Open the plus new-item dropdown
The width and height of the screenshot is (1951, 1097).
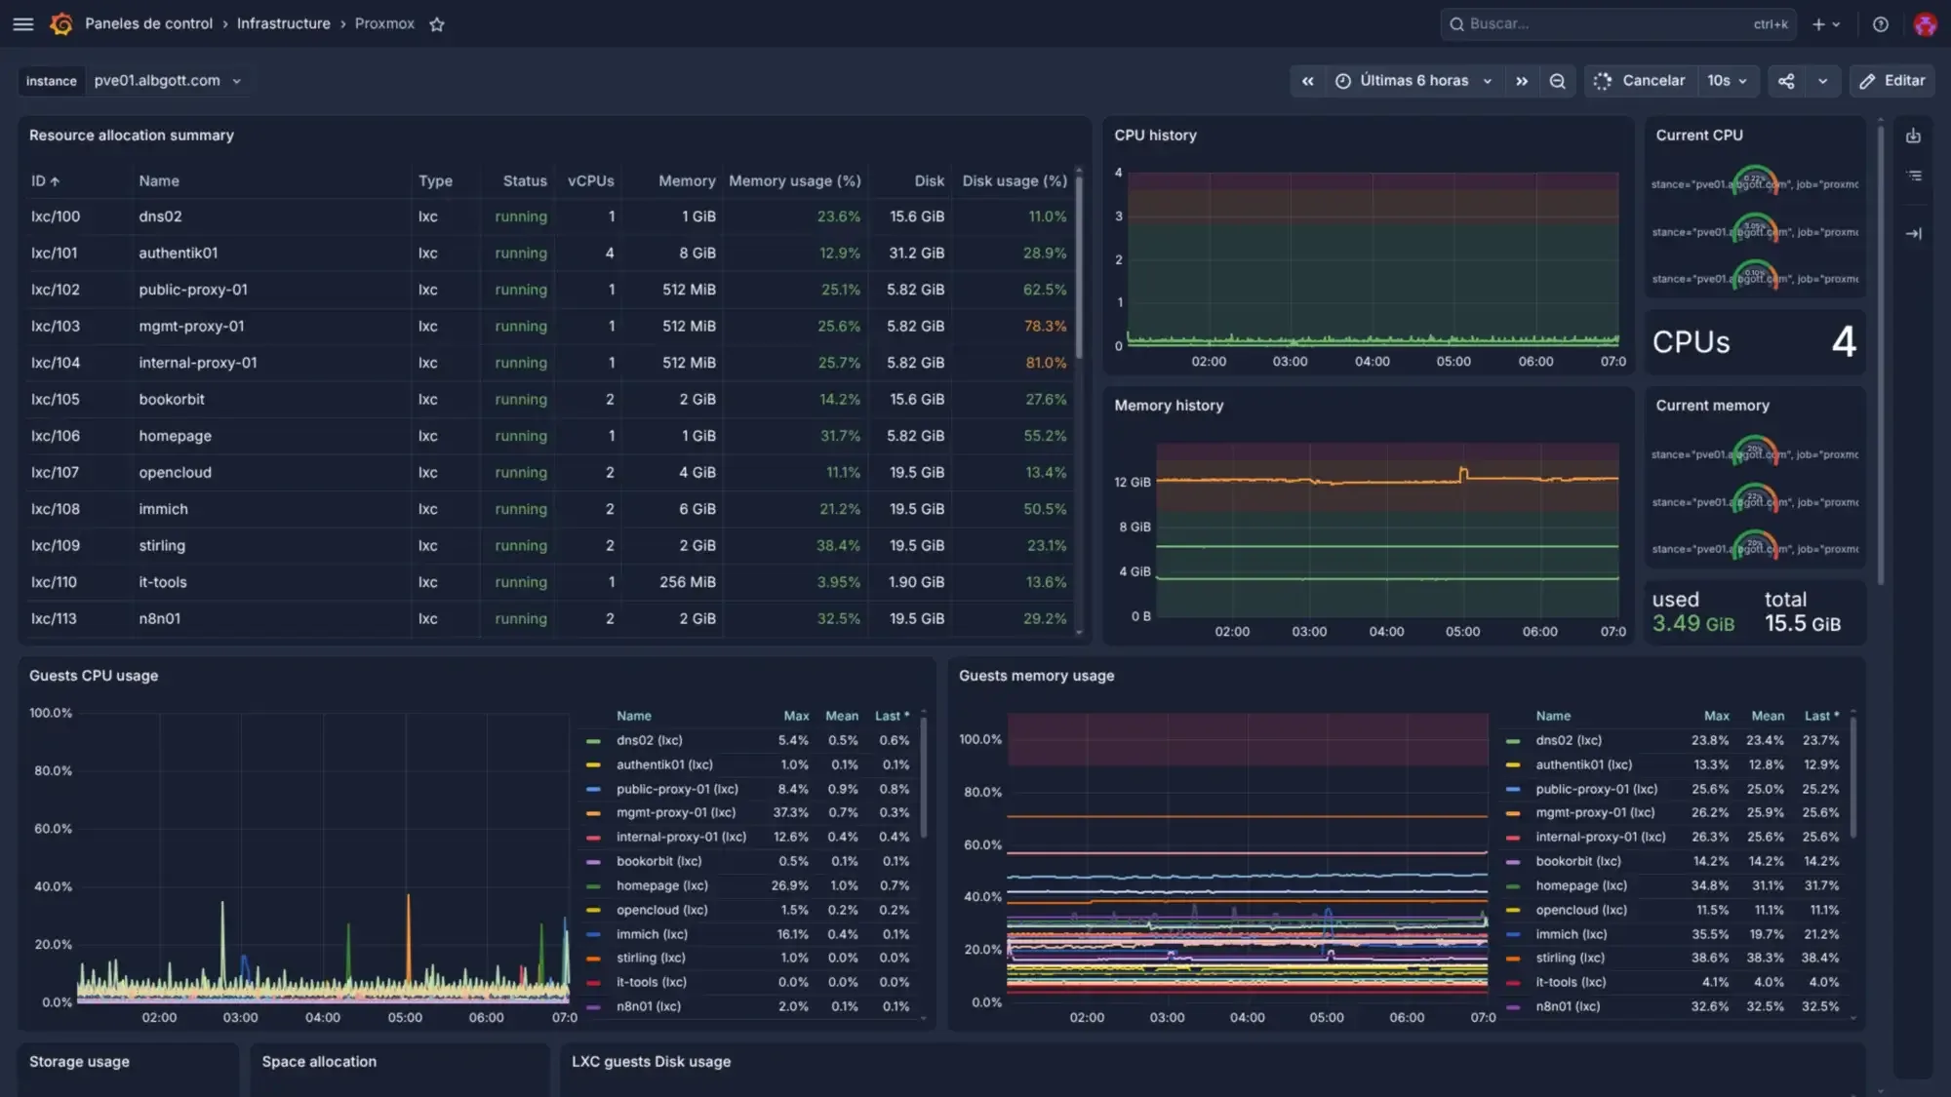[1826, 24]
